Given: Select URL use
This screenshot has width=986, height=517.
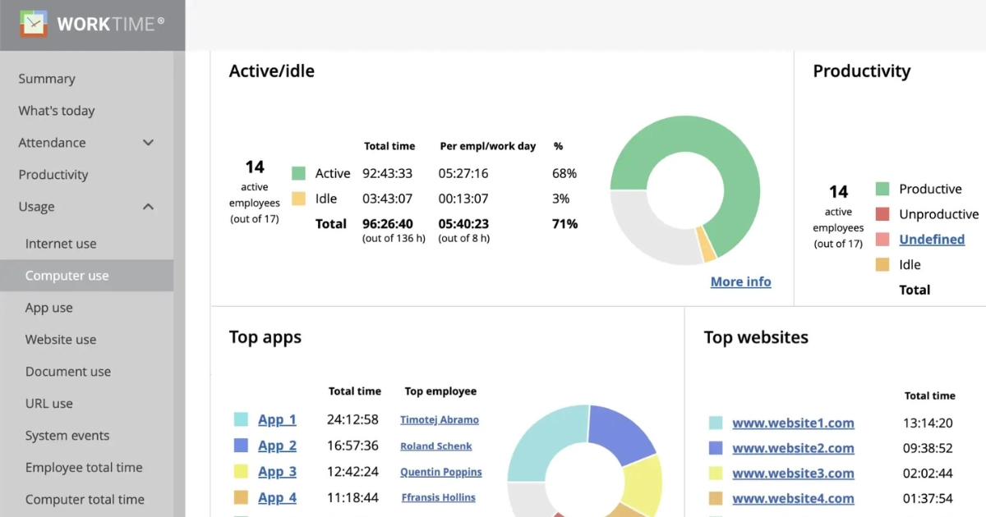Looking at the screenshot, I should tap(48, 403).
